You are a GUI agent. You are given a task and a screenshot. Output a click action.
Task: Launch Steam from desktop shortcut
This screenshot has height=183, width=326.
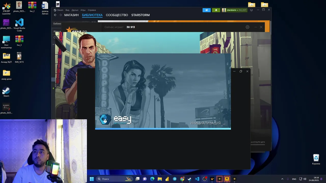point(6,92)
